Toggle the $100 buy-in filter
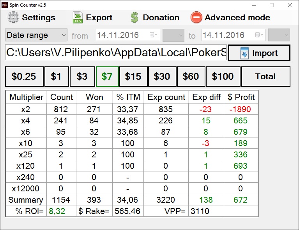299x230 pixels. point(223,77)
